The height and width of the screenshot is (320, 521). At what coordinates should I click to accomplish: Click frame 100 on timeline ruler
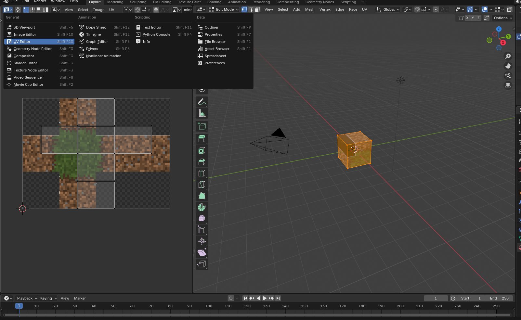click(x=209, y=306)
